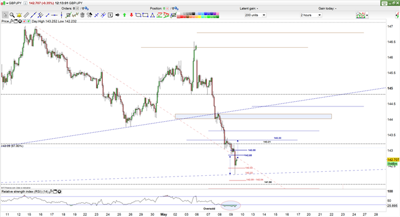
Task: Click the RSI panel window icon
Action: [55, 192]
